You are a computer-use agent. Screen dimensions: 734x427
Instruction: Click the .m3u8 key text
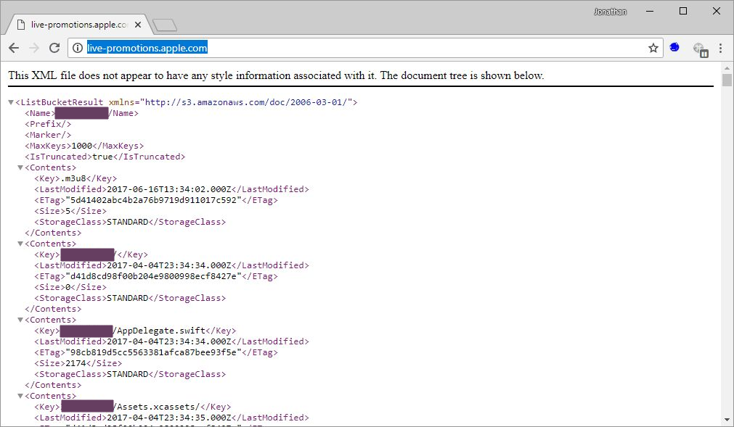point(73,178)
